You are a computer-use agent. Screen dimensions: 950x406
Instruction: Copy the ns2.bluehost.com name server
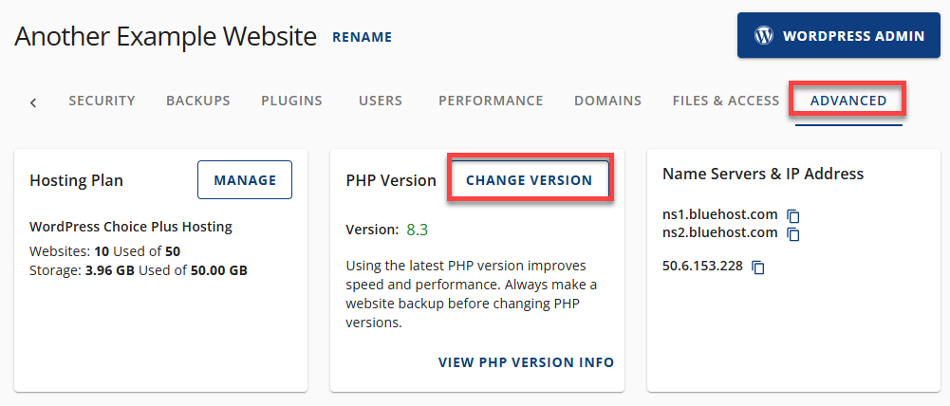793,233
